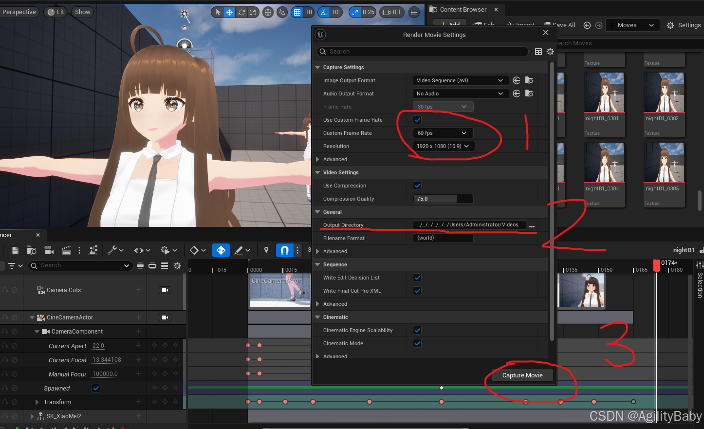
Task: Open Resolution 1920 x 1080 dropdown
Action: 444,146
